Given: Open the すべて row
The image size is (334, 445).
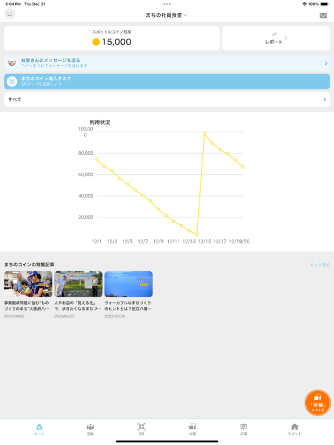Looking at the screenshot, I should pyautogui.click(x=167, y=99).
